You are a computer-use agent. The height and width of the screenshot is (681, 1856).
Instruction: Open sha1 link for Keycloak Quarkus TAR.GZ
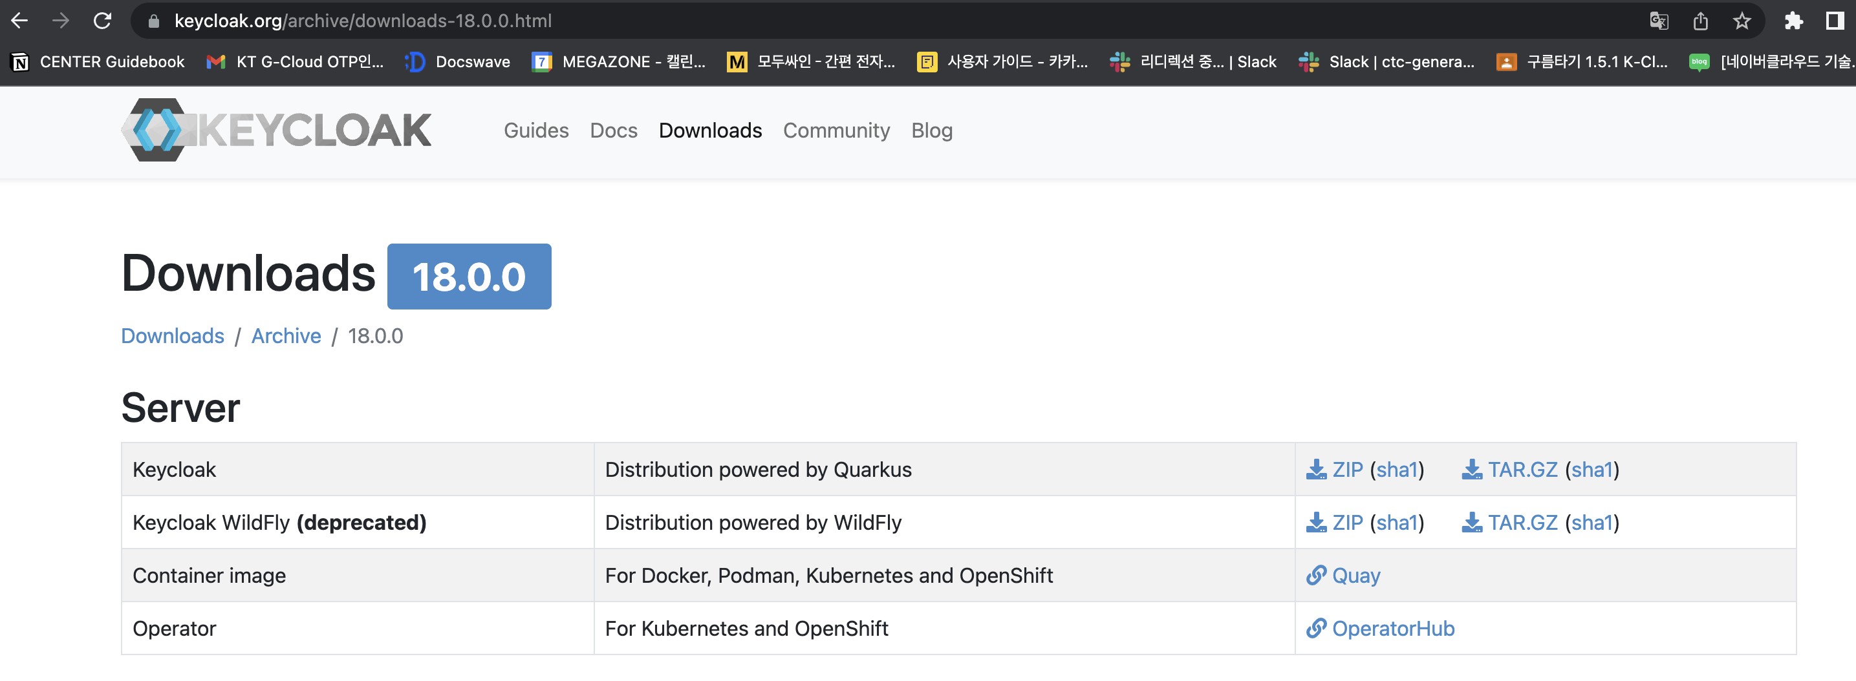(x=1592, y=470)
